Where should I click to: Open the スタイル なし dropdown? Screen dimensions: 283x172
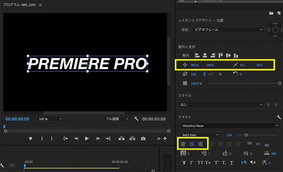coord(221,105)
